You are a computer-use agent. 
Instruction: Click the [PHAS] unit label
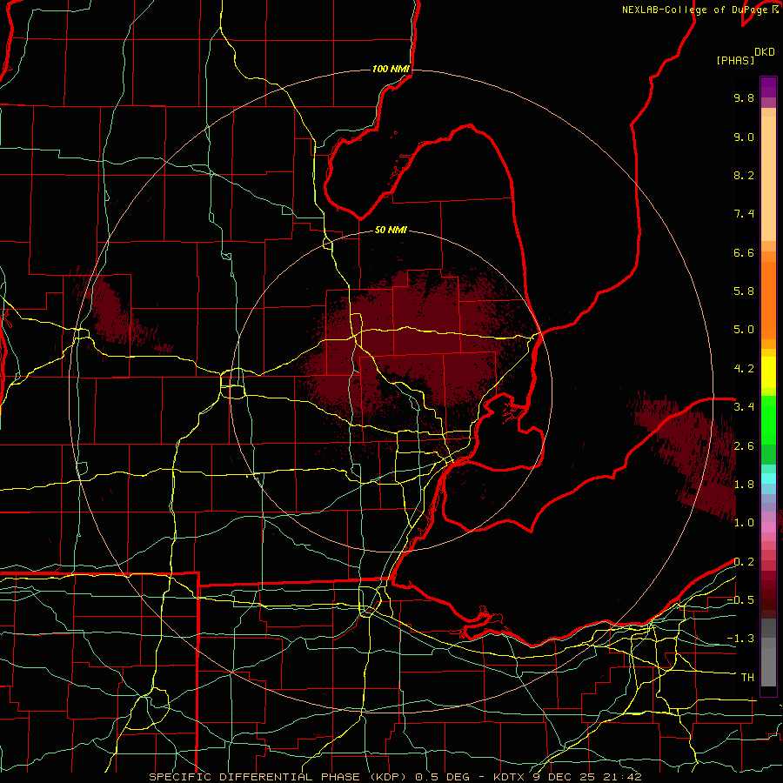tap(735, 60)
